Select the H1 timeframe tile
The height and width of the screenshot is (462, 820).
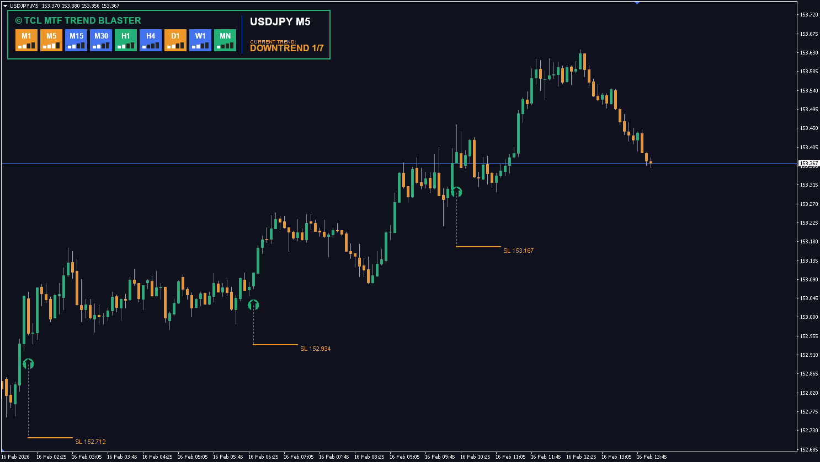coord(126,40)
